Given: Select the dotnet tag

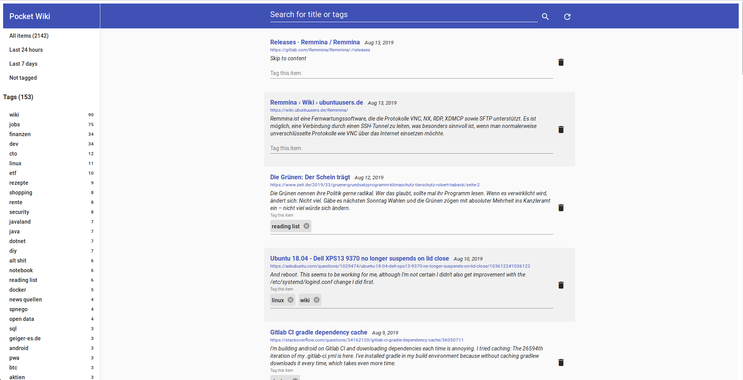Looking at the screenshot, I should click(51, 241).
